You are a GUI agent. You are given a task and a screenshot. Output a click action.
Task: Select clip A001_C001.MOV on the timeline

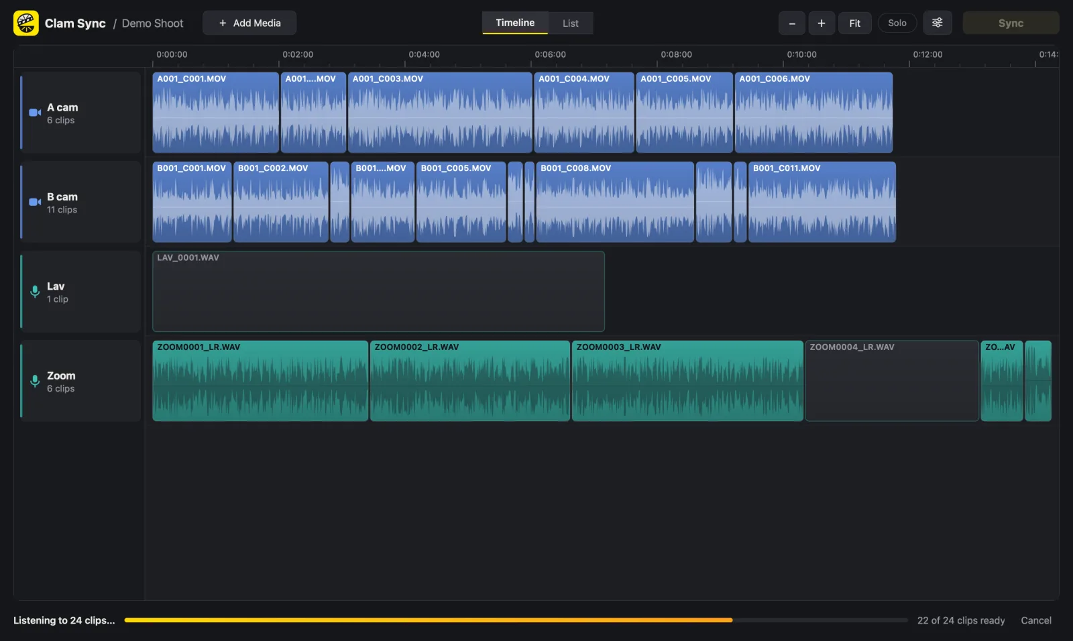coord(215,113)
